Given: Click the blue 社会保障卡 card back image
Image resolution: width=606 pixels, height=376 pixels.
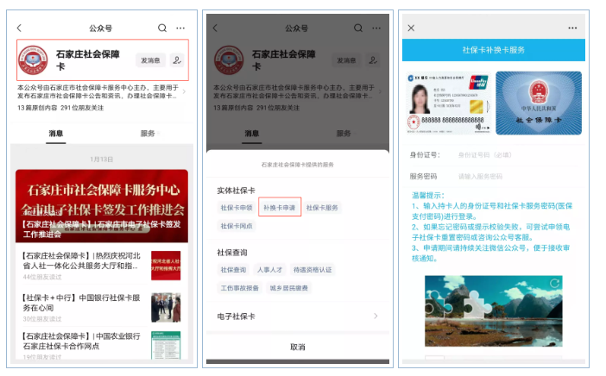Looking at the screenshot, I should click(x=539, y=103).
